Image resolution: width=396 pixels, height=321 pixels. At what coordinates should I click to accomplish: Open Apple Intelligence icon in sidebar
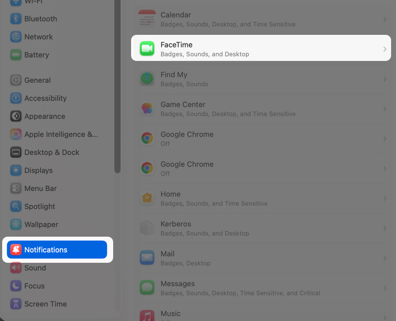pos(16,134)
